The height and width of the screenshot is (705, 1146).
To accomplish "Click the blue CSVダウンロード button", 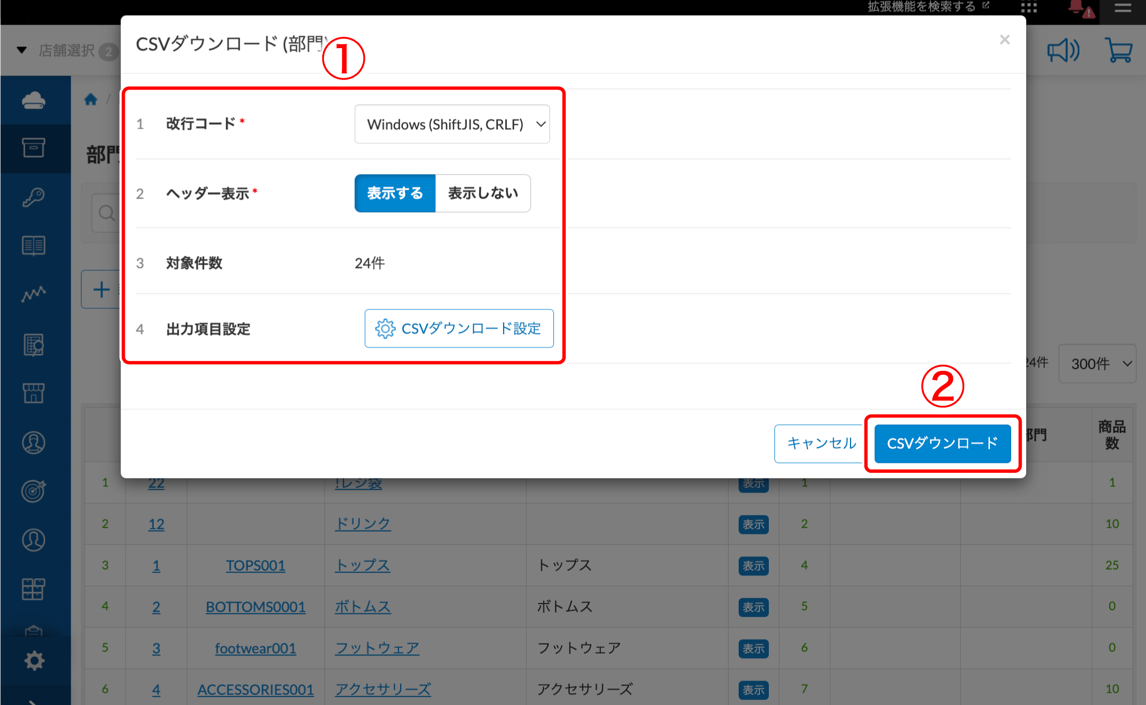I will tap(942, 444).
